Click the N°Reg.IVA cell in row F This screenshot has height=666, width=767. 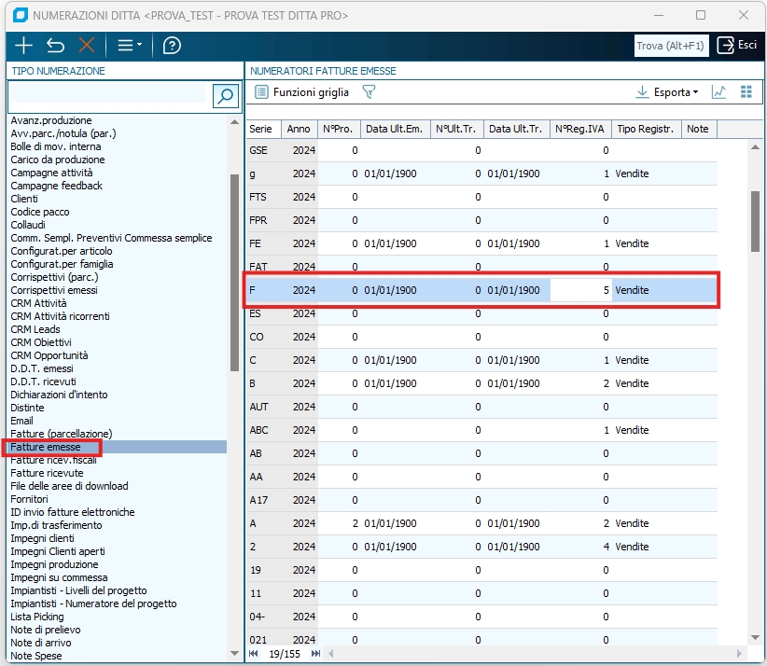[580, 290]
